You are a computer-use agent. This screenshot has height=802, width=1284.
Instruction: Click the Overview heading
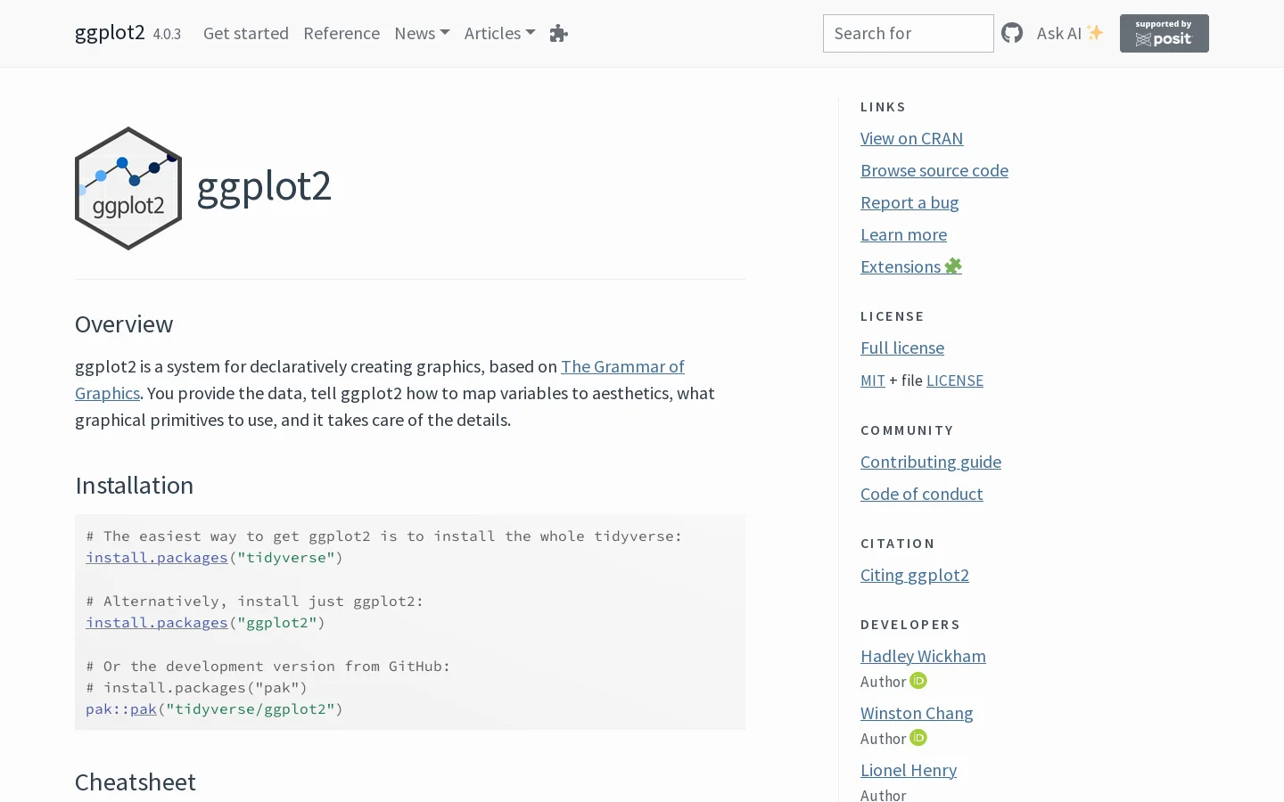click(124, 324)
